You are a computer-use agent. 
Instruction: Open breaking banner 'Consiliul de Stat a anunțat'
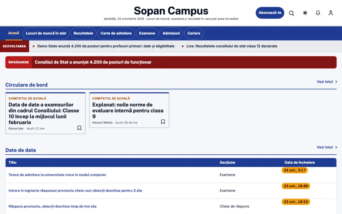tap(93, 62)
